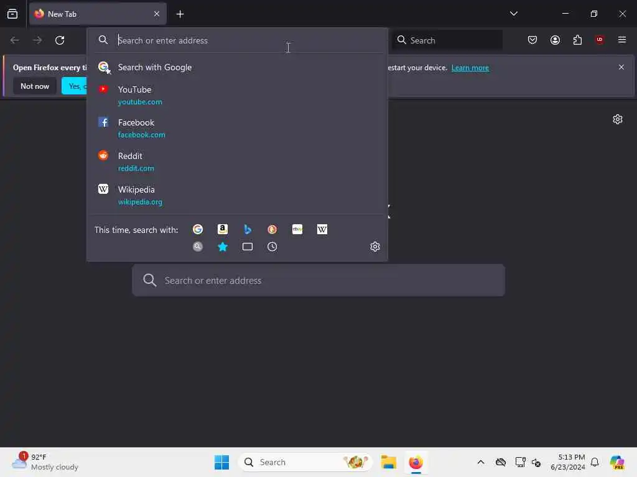Search this time with DuckDuckGo icon

click(x=272, y=230)
